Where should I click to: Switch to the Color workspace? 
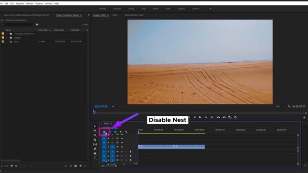(x=143, y=9)
